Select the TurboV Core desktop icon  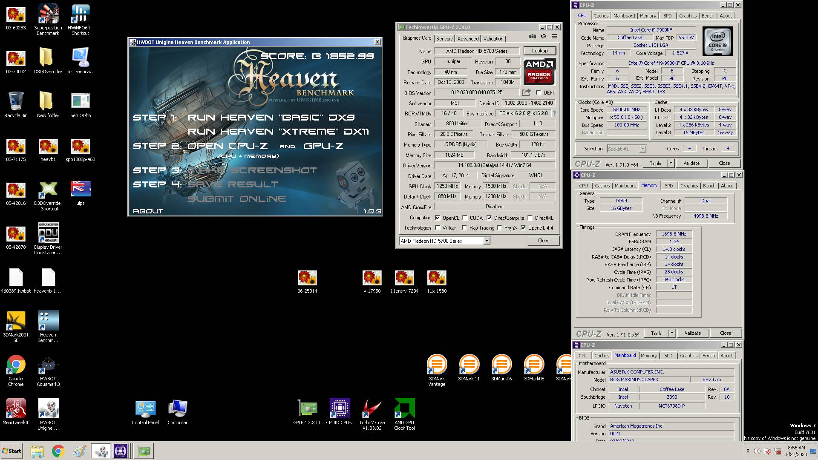372,414
